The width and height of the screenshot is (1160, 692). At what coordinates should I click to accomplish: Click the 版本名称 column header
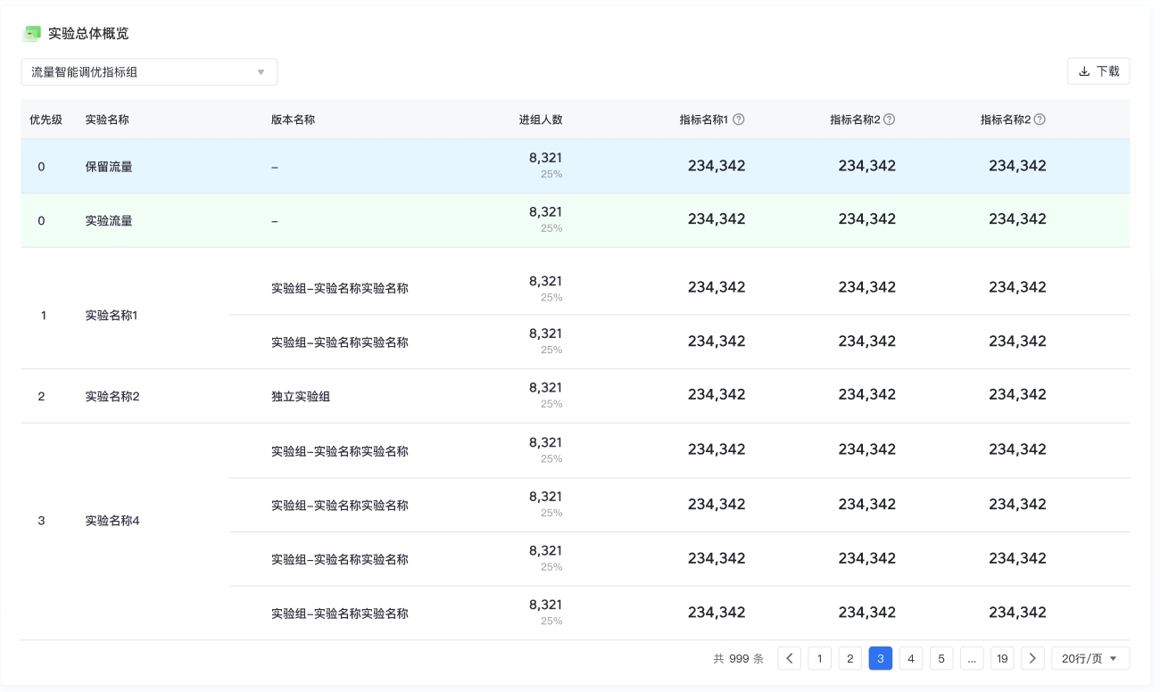[293, 119]
